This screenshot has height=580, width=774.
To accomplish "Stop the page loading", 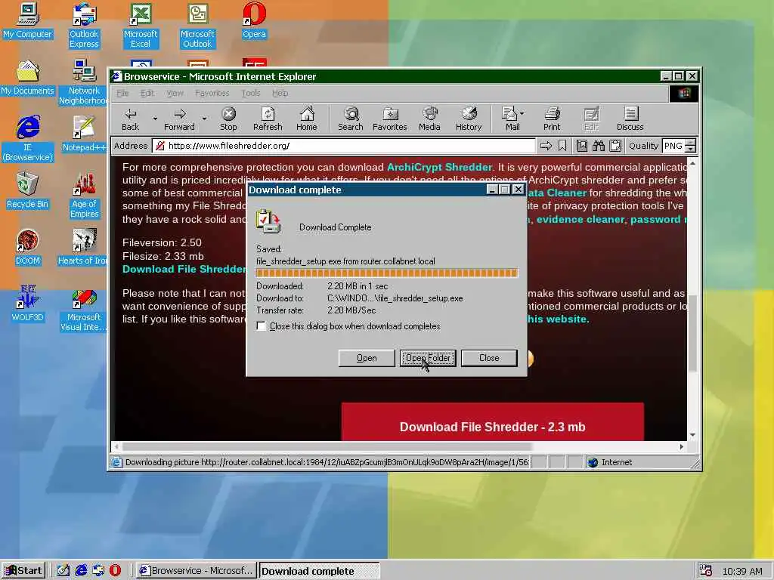I will tap(228, 119).
